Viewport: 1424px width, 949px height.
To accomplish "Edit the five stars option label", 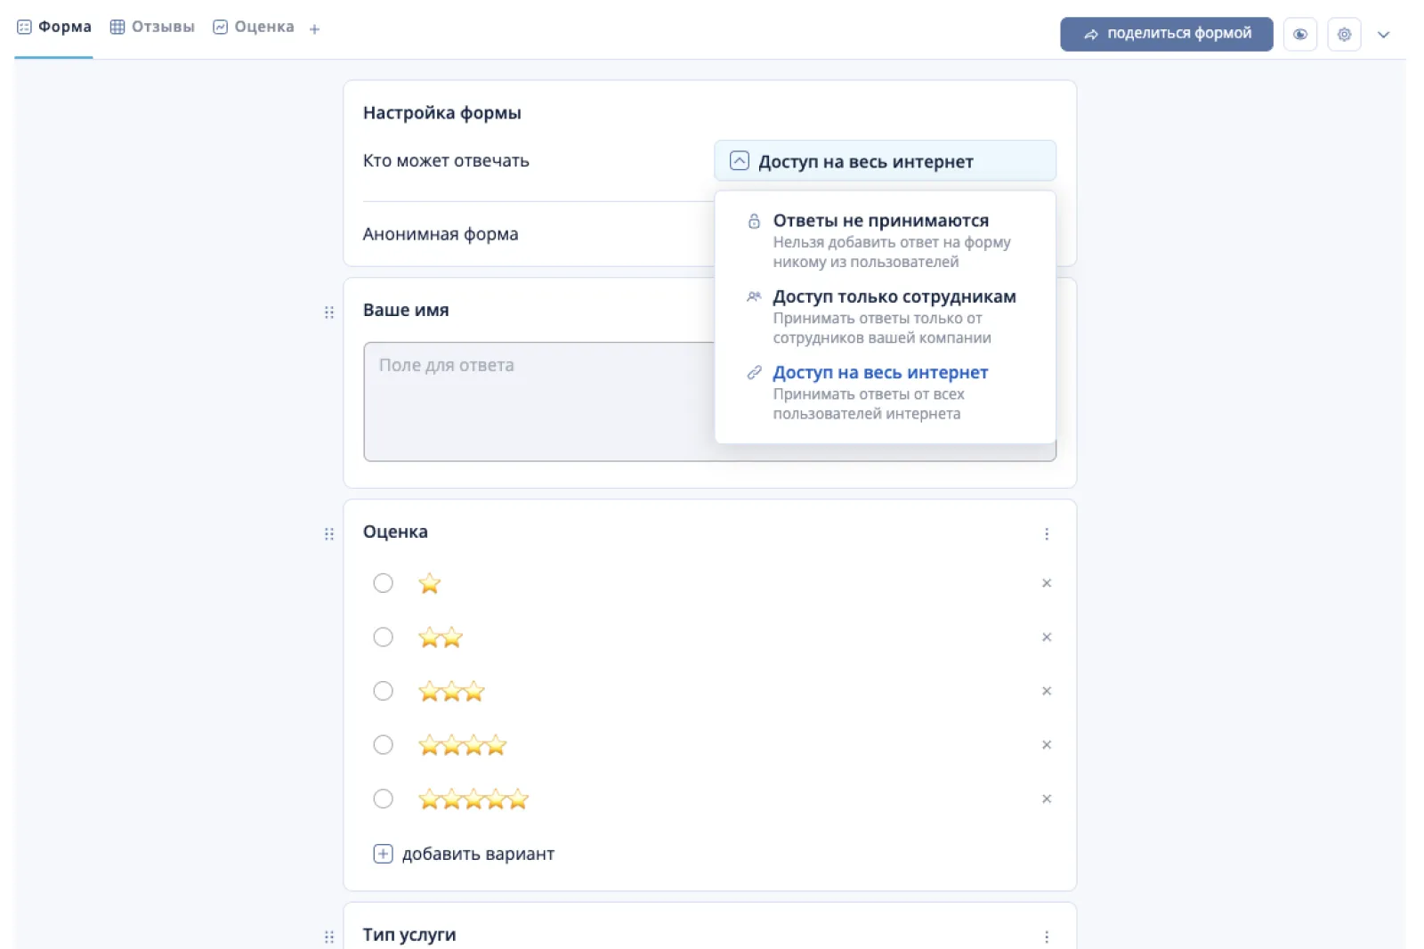I will (x=473, y=799).
